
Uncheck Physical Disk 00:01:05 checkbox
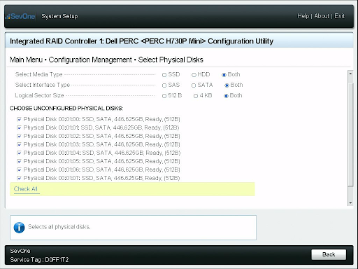(19, 161)
